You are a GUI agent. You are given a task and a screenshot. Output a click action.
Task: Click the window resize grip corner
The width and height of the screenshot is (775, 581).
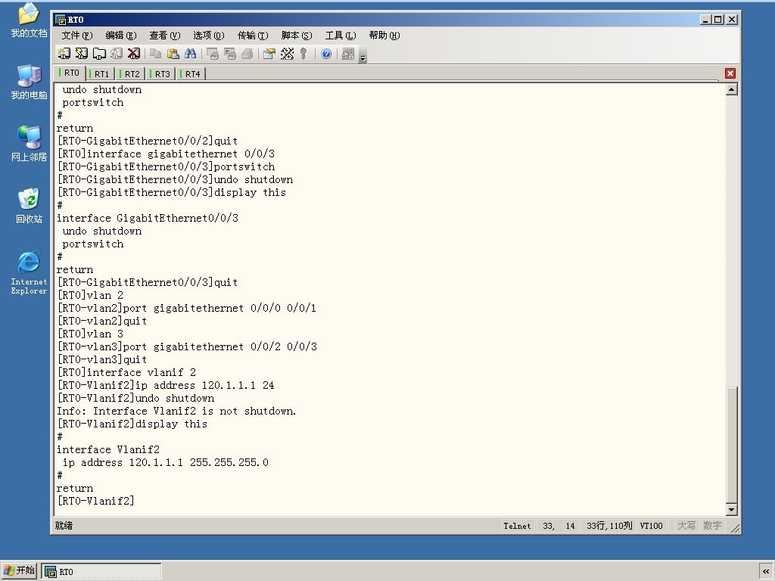coord(734,528)
